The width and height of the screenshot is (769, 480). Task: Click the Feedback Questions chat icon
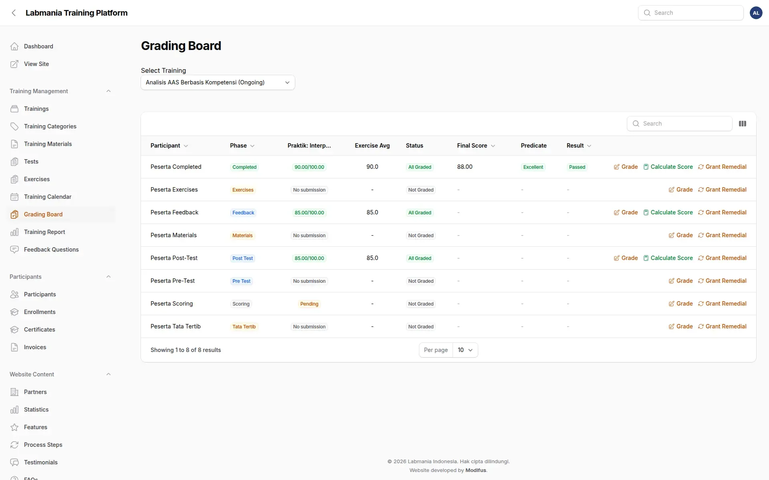(14, 250)
